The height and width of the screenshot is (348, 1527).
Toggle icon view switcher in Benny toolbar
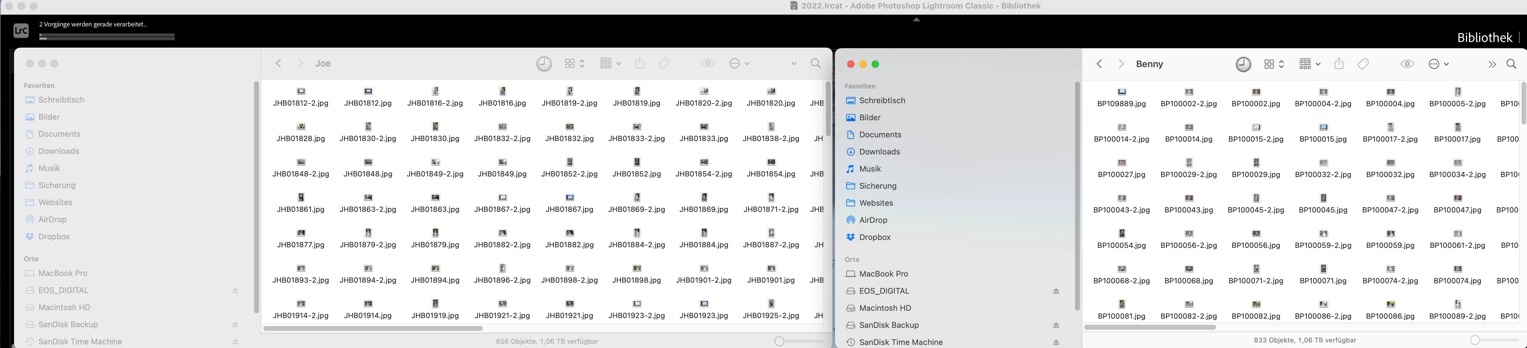coord(1273,64)
